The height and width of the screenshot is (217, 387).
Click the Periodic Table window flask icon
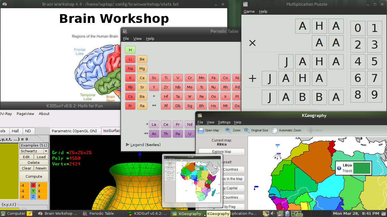(125, 31)
